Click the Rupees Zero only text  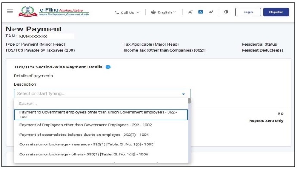(266, 121)
